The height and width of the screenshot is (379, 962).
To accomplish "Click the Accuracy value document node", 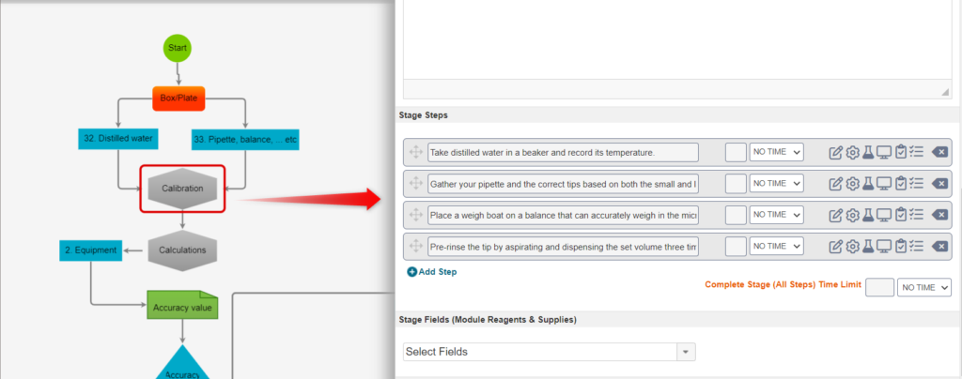I will (x=182, y=305).
